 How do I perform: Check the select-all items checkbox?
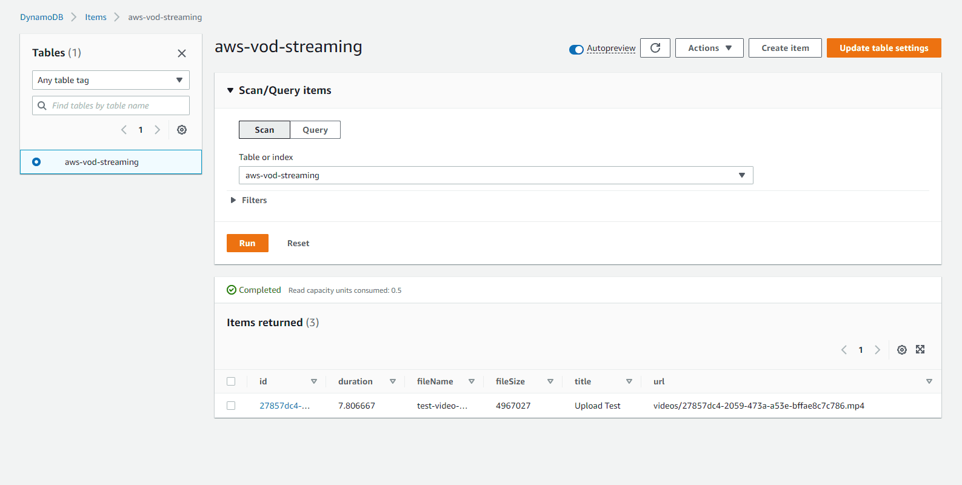[x=231, y=381]
